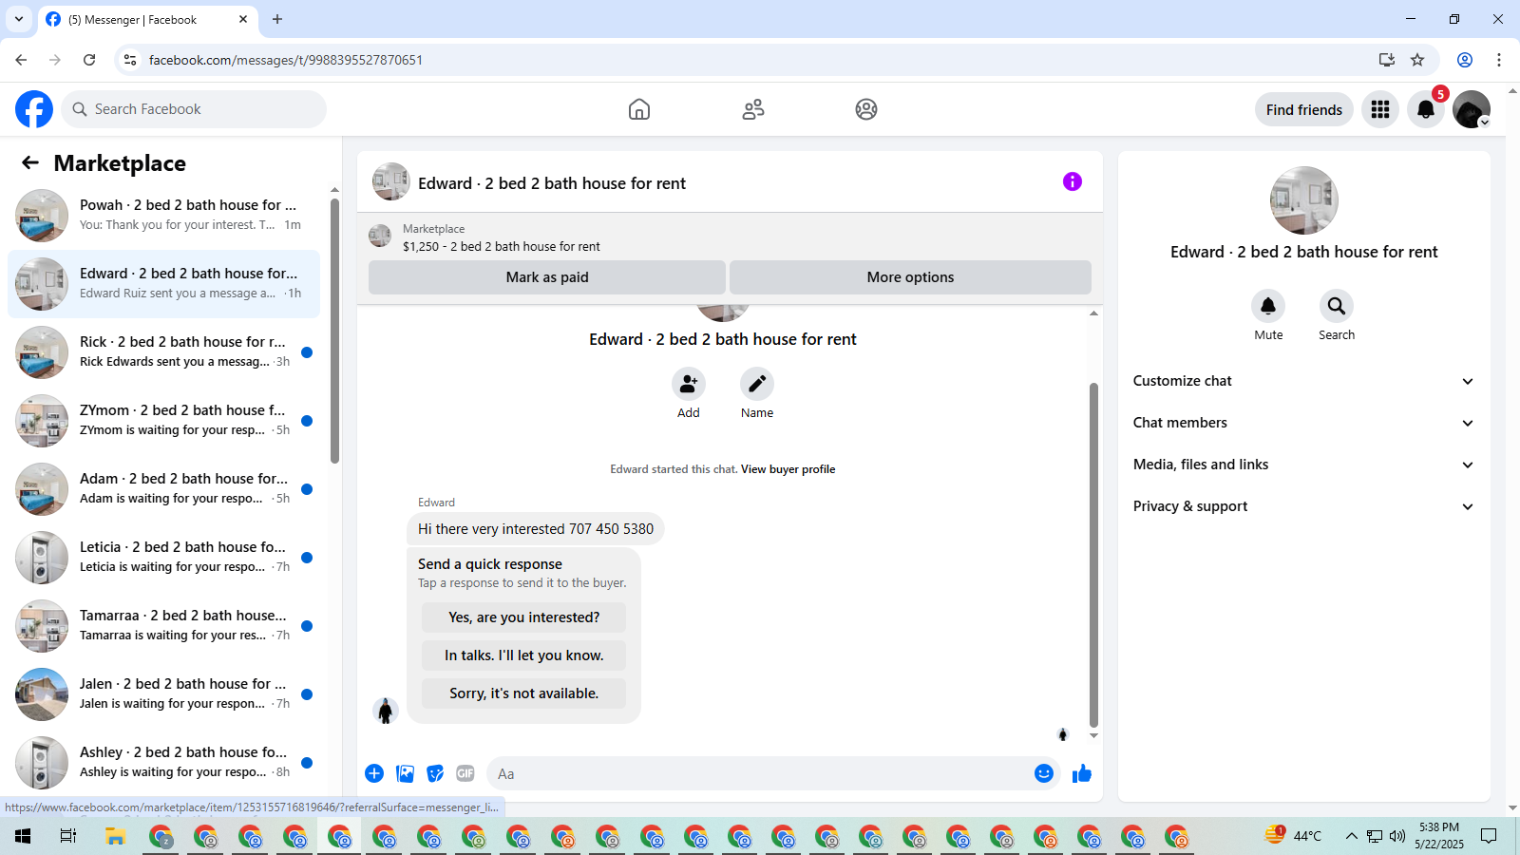
Task: Click the conversation list scrollbar thumb
Action: pos(334,331)
